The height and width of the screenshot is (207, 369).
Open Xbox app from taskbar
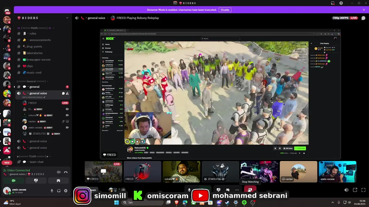click(x=193, y=202)
